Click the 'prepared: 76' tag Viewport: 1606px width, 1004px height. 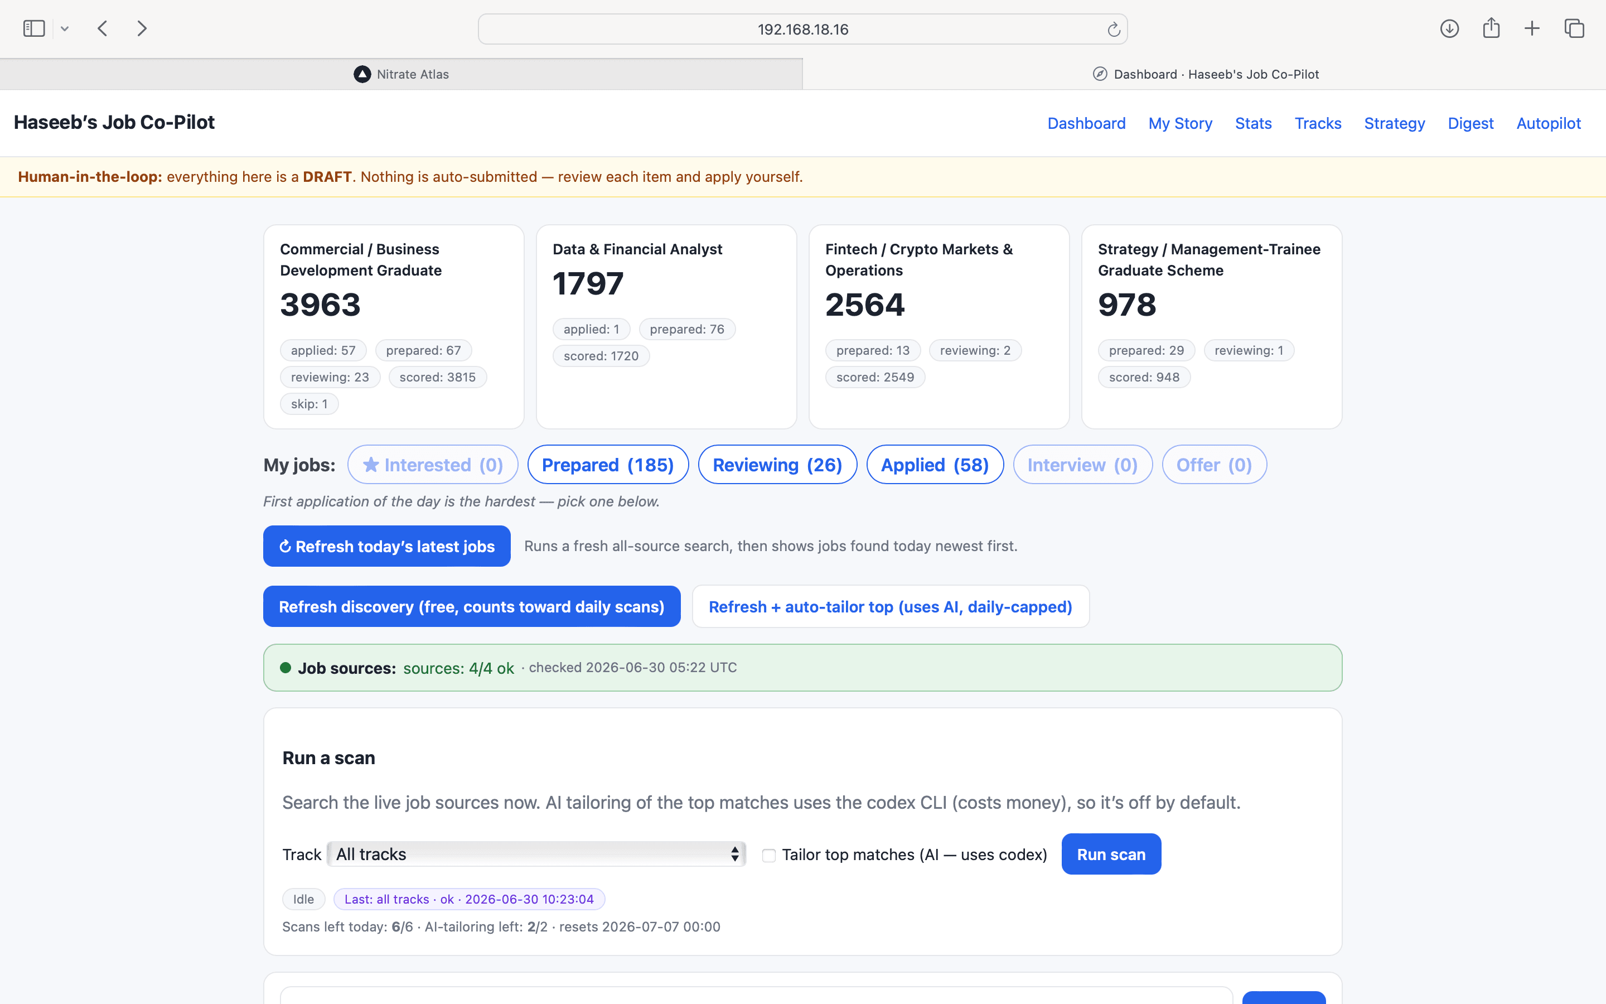click(687, 329)
